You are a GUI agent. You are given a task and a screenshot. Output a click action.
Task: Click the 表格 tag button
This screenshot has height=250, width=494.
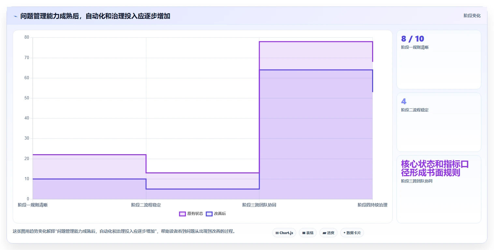308,233
